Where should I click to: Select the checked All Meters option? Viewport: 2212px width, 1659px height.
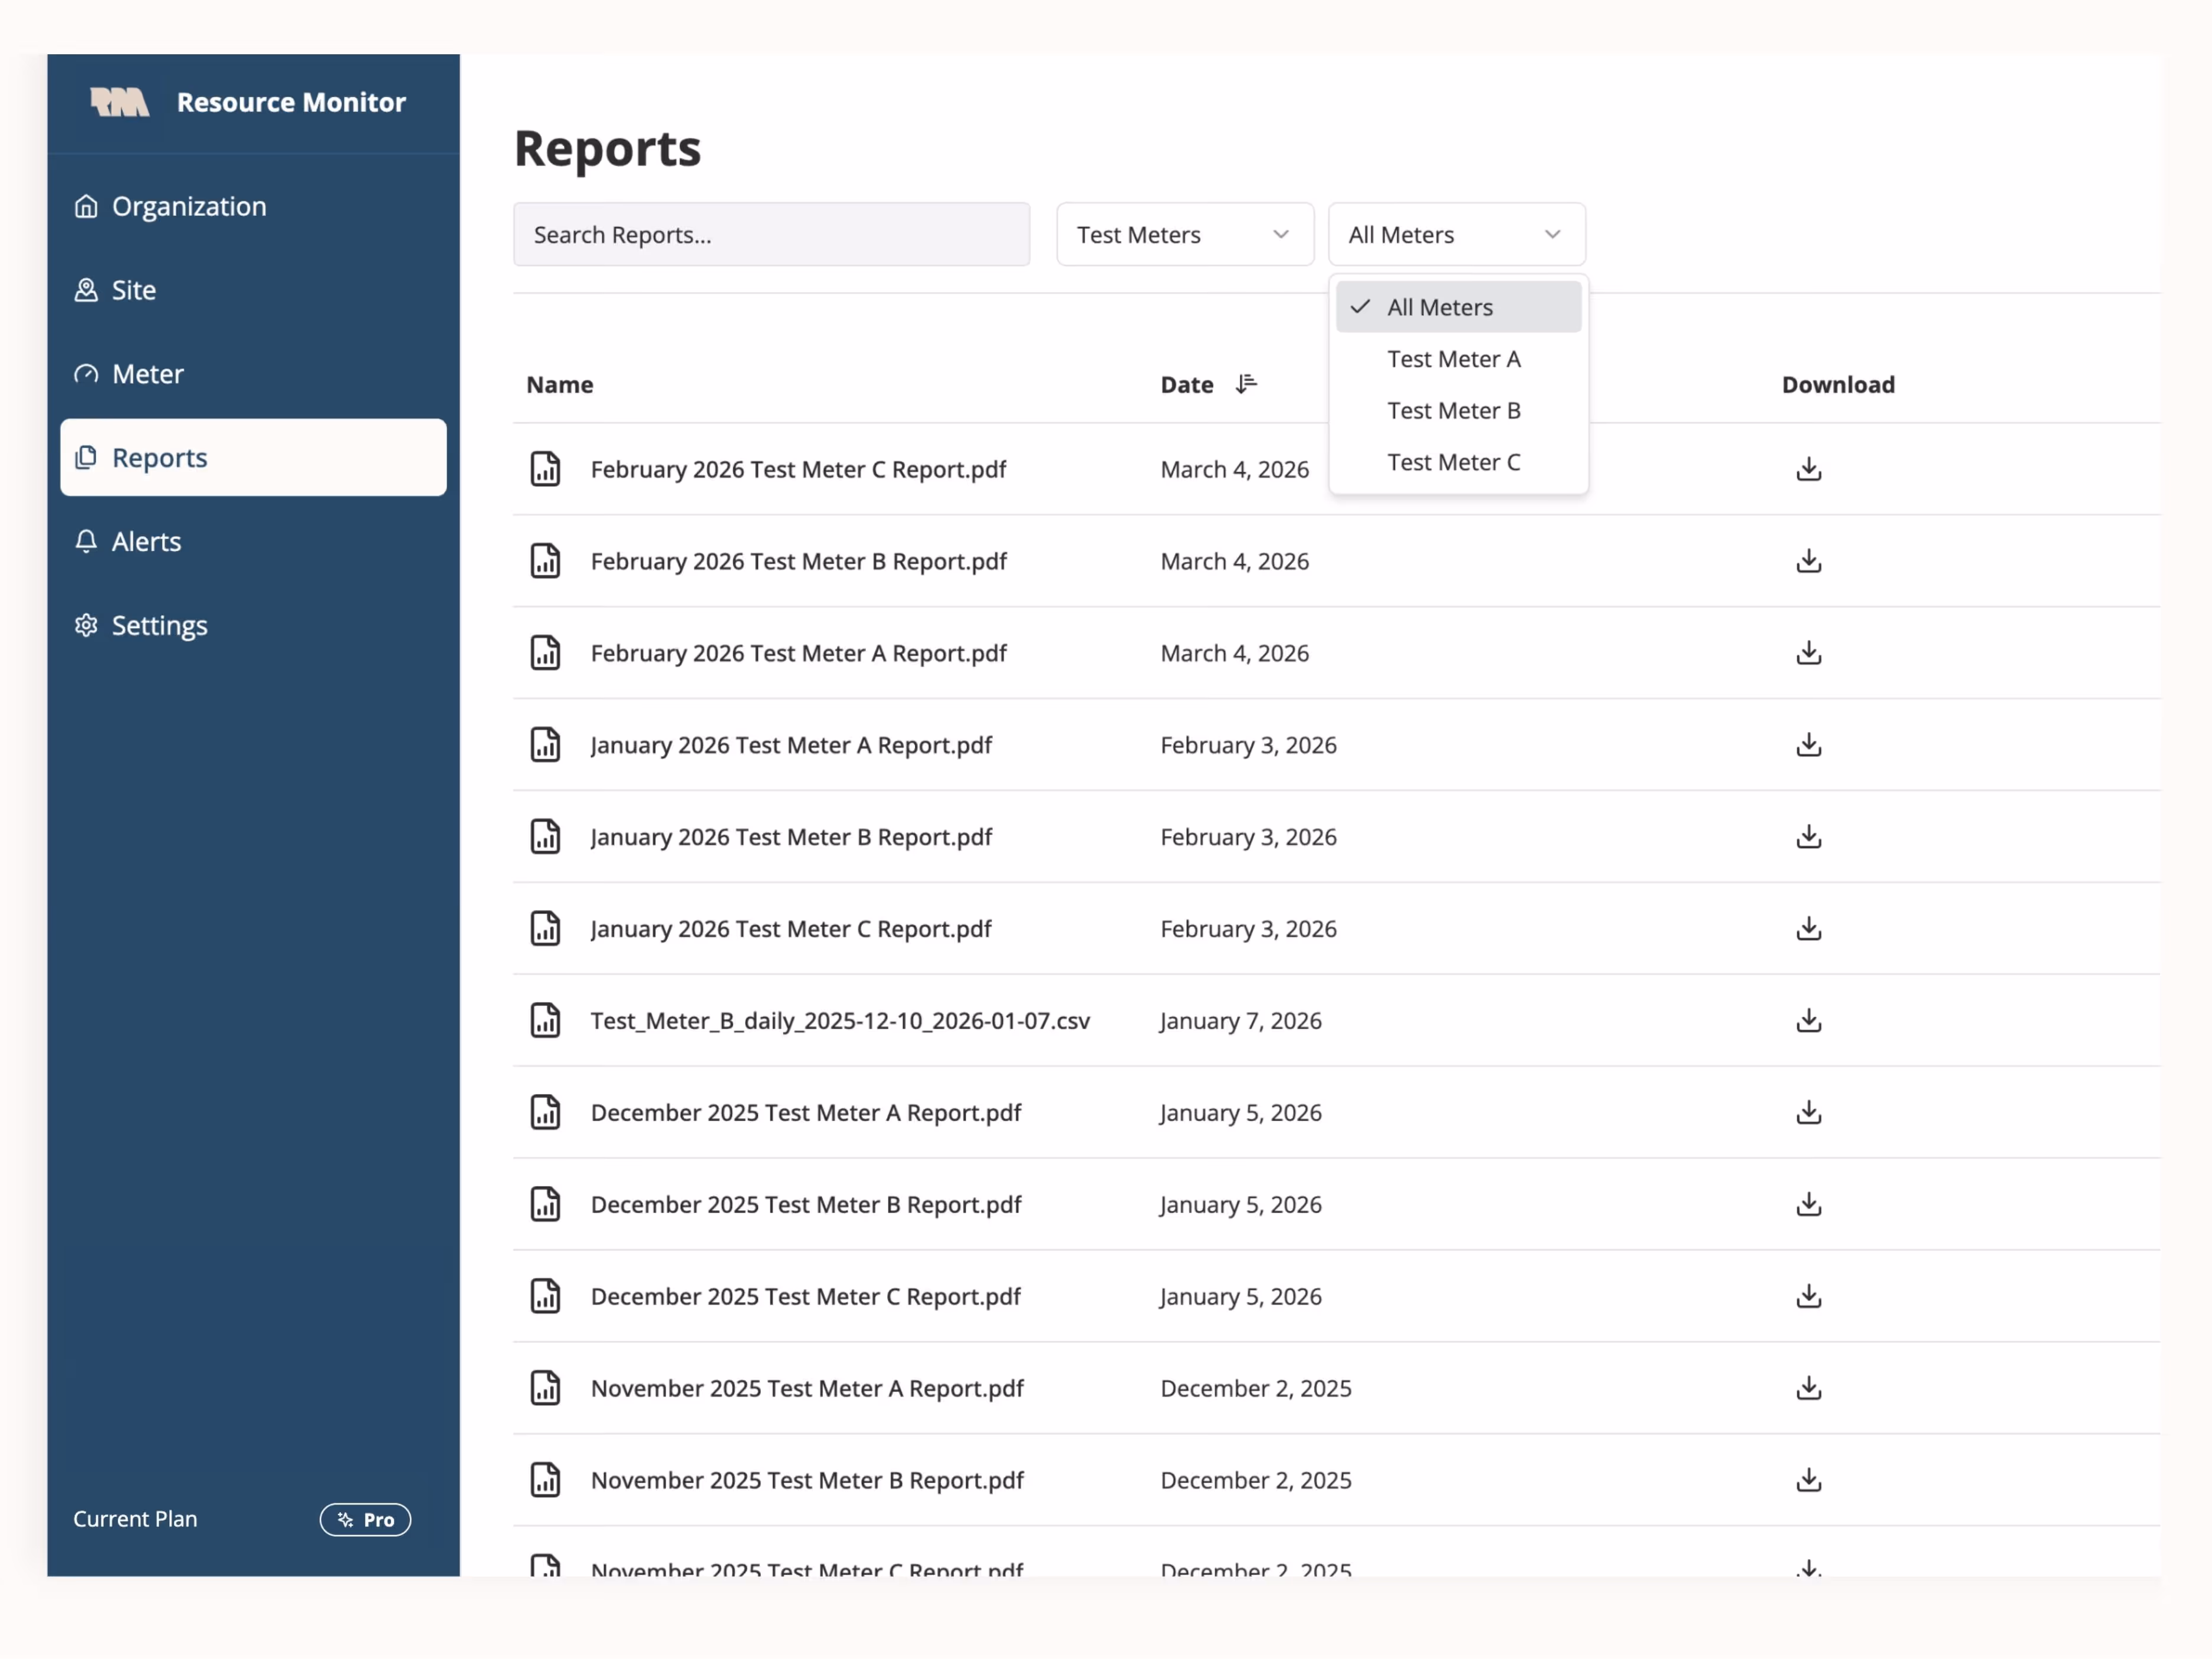(x=1439, y=307)
